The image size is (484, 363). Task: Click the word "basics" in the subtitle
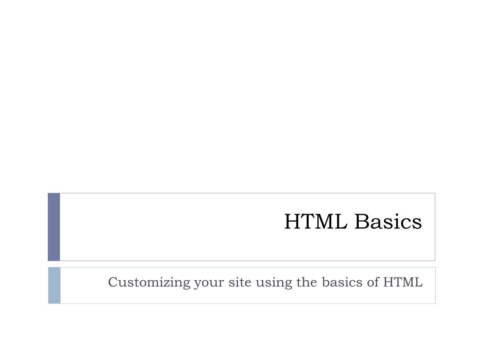pos(342,282)
